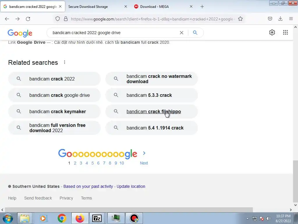Switch to Firefox in the taskbar
This screenshot has height=224, width=298.
click(x=80, y=218)
